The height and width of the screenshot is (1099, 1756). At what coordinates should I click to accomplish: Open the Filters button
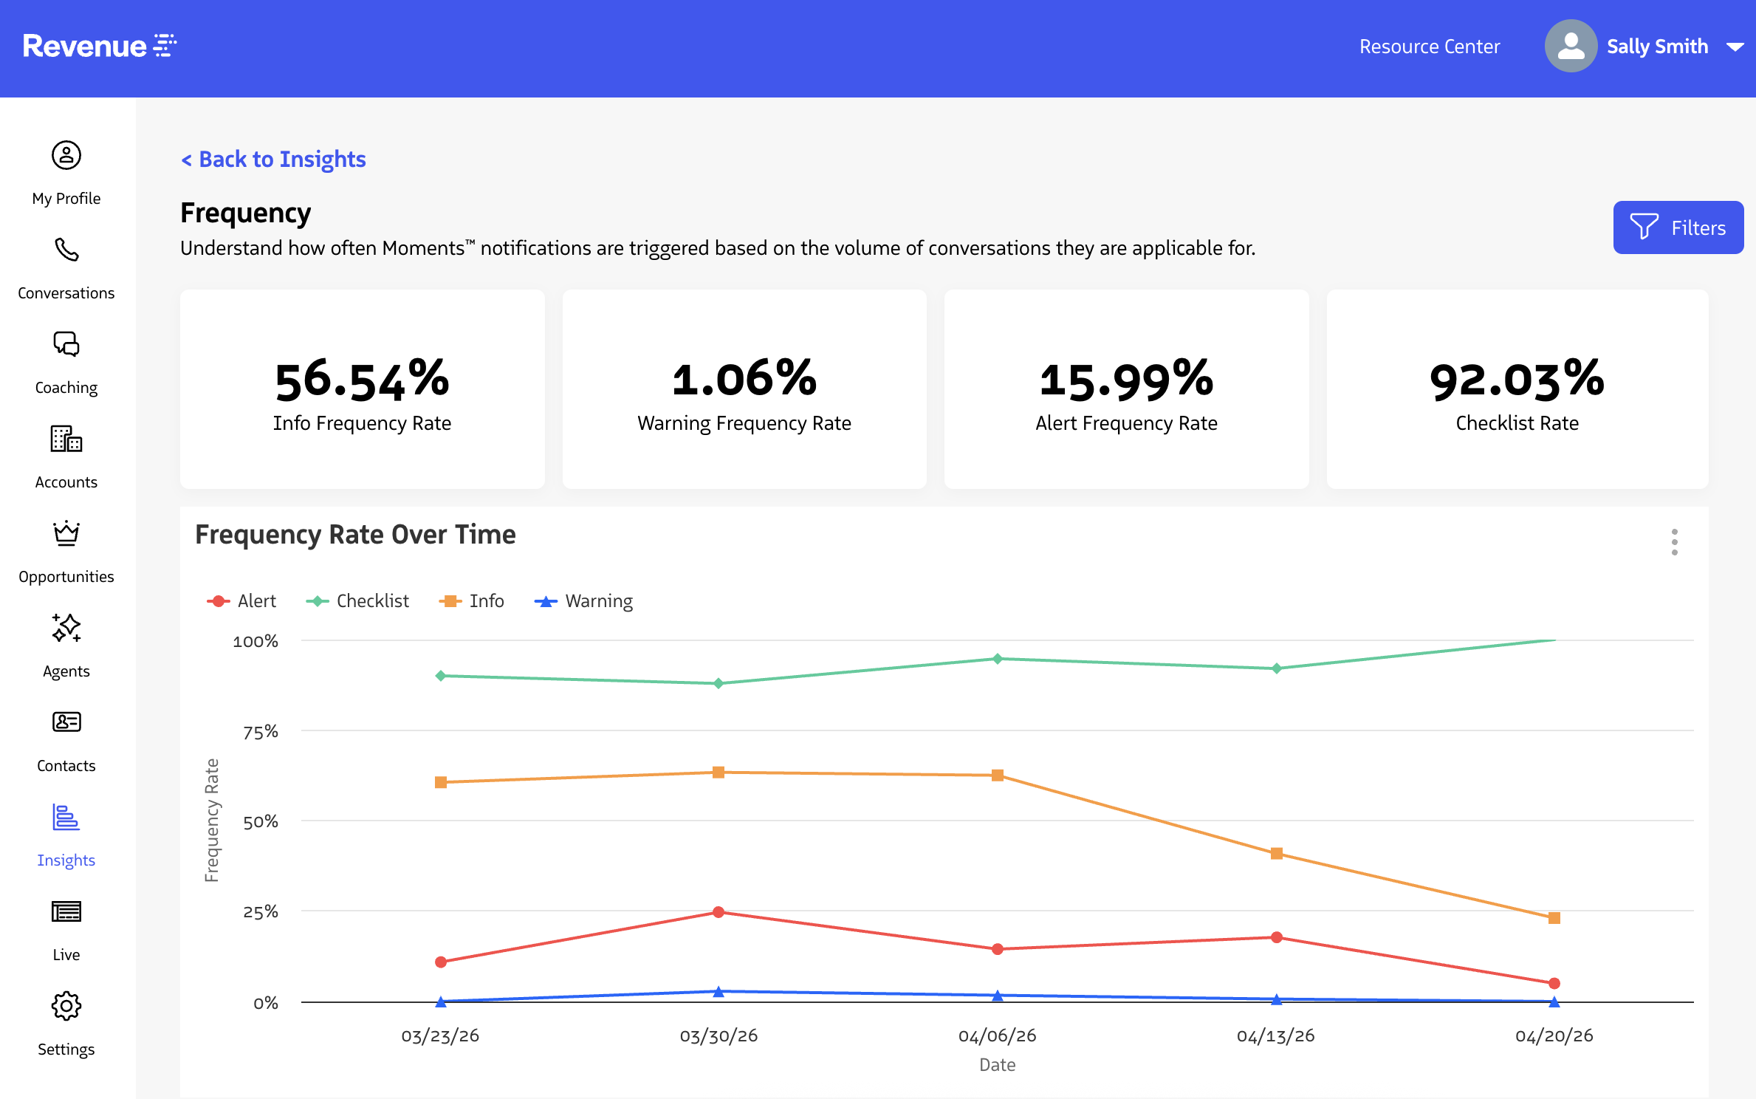[x=1678, y=227]
